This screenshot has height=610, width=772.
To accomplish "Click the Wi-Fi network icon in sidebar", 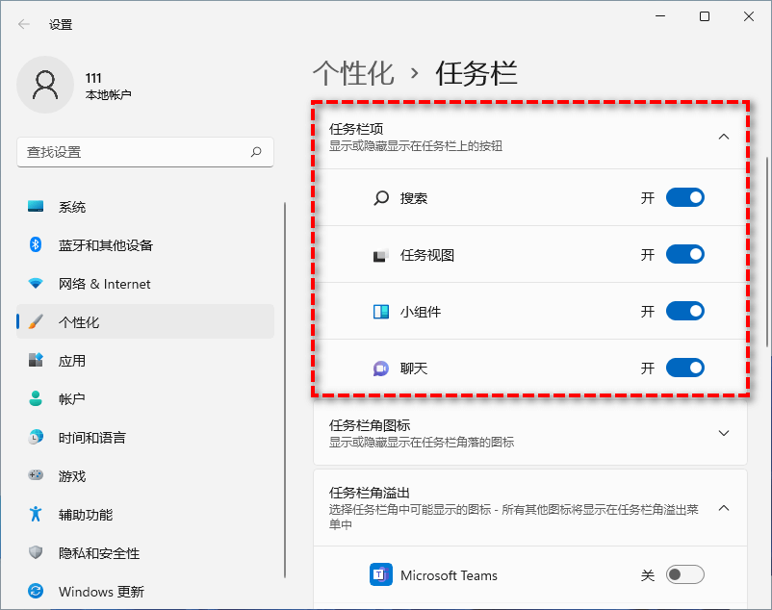I will 36,284.
